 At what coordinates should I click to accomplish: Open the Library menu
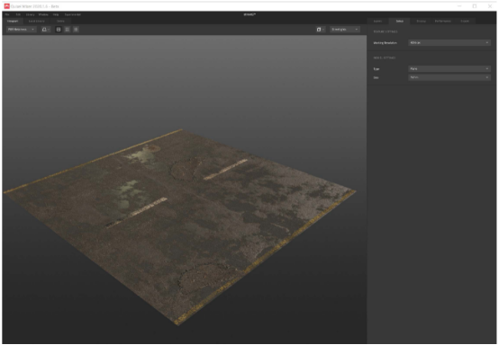(31, 14)
